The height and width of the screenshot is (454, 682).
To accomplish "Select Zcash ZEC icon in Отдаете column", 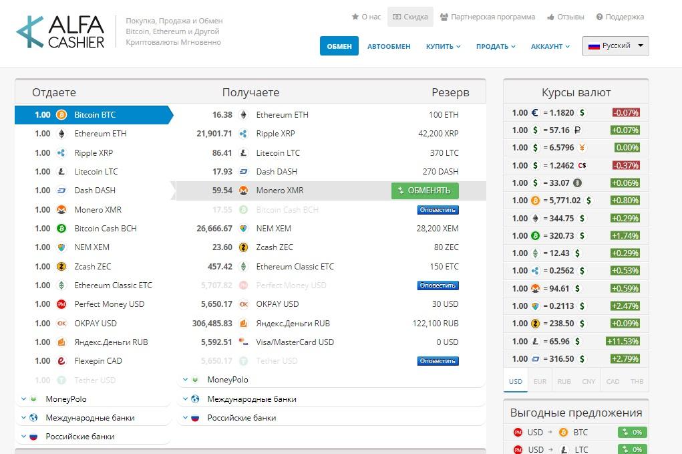I will tap(61, 266).
